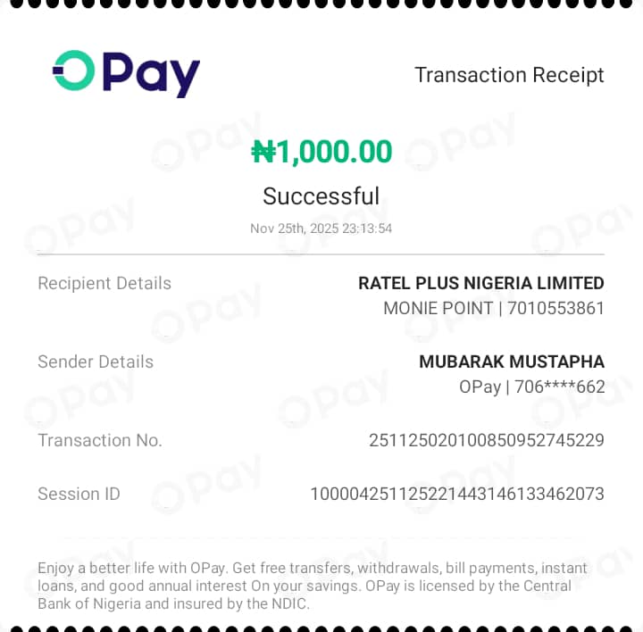Click the green circle in OPay logo
This screenshot has width=643, height=632.
(74, 71)
